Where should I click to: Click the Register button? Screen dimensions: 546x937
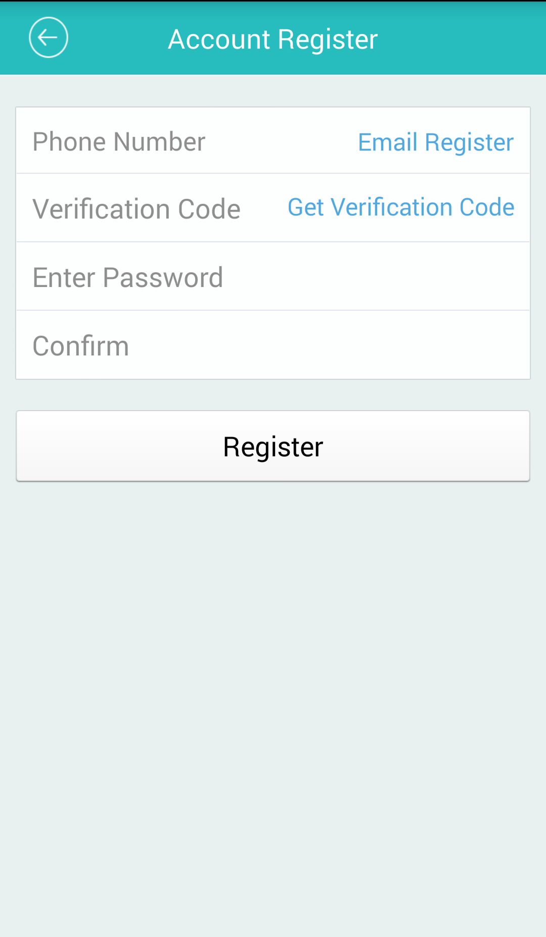(x=273, y=446)
